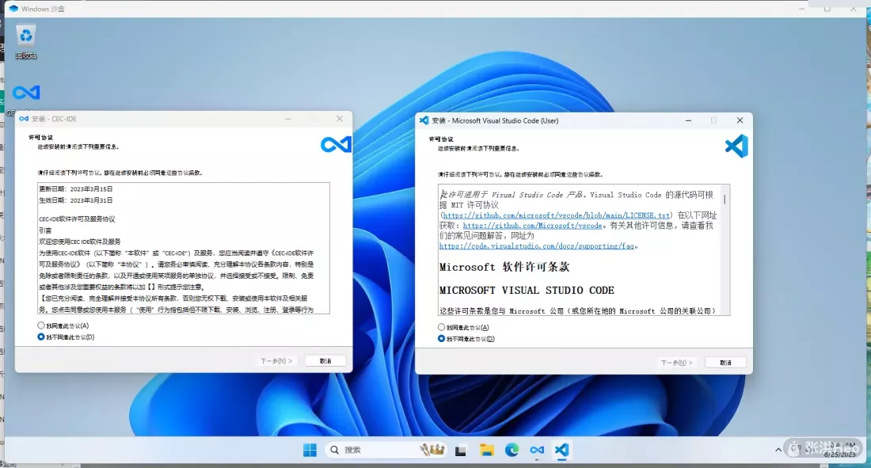This screenshot has height=468, width=871.
Task: Open the Windows Start menu
Action: click(310, 451)
